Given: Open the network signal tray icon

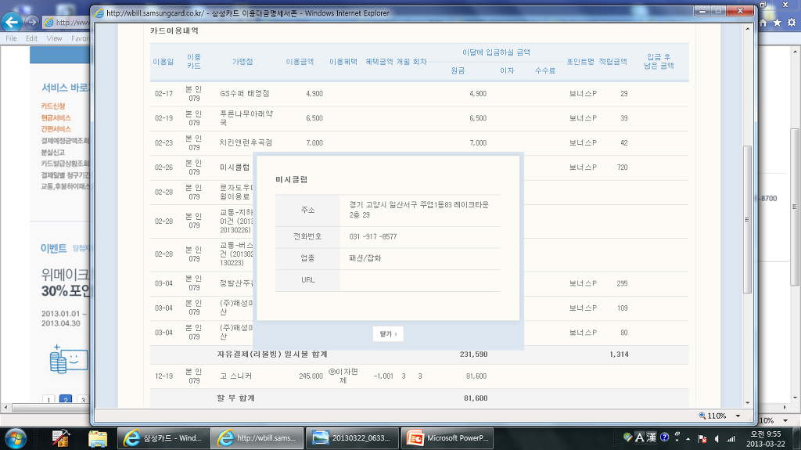Looking at the screenshot, I should [731, 439].
